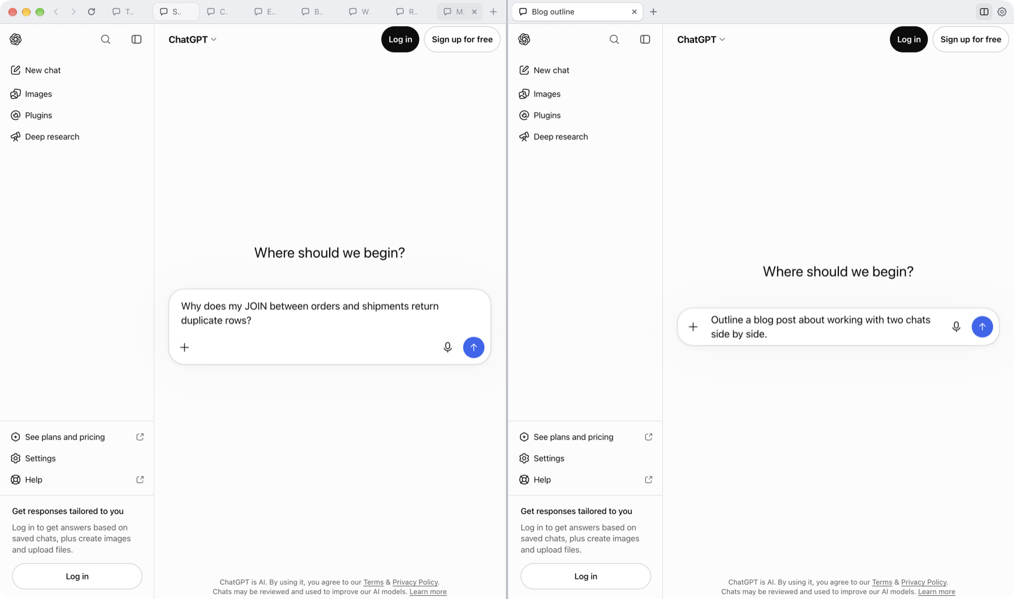Screen dimensions: 1014x599
Task: Send the blog post outline prompt
Action: [982, 327]
